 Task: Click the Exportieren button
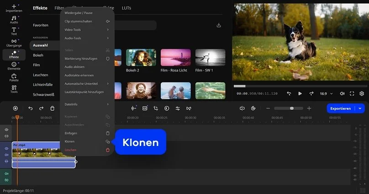tap(341, 108)
